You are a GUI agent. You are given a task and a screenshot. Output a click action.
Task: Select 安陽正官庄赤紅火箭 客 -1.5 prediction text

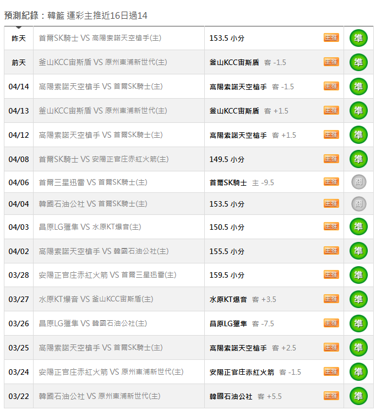tap(255, 372)
